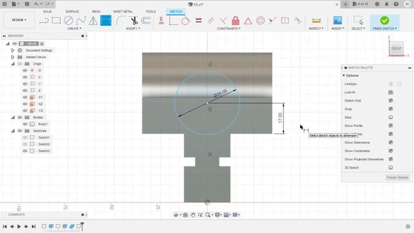Screen dimensions: 414x233
Task: Click the Finish Sketch button in palette
Action: [397, 177]
